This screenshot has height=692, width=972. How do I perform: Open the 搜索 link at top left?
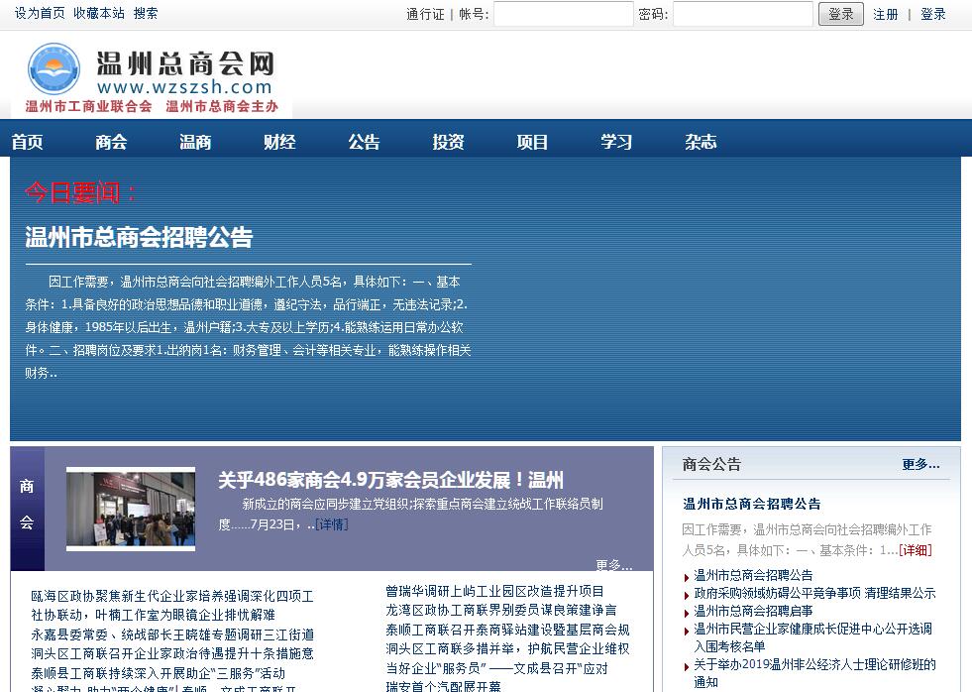[x=146, y=13]
